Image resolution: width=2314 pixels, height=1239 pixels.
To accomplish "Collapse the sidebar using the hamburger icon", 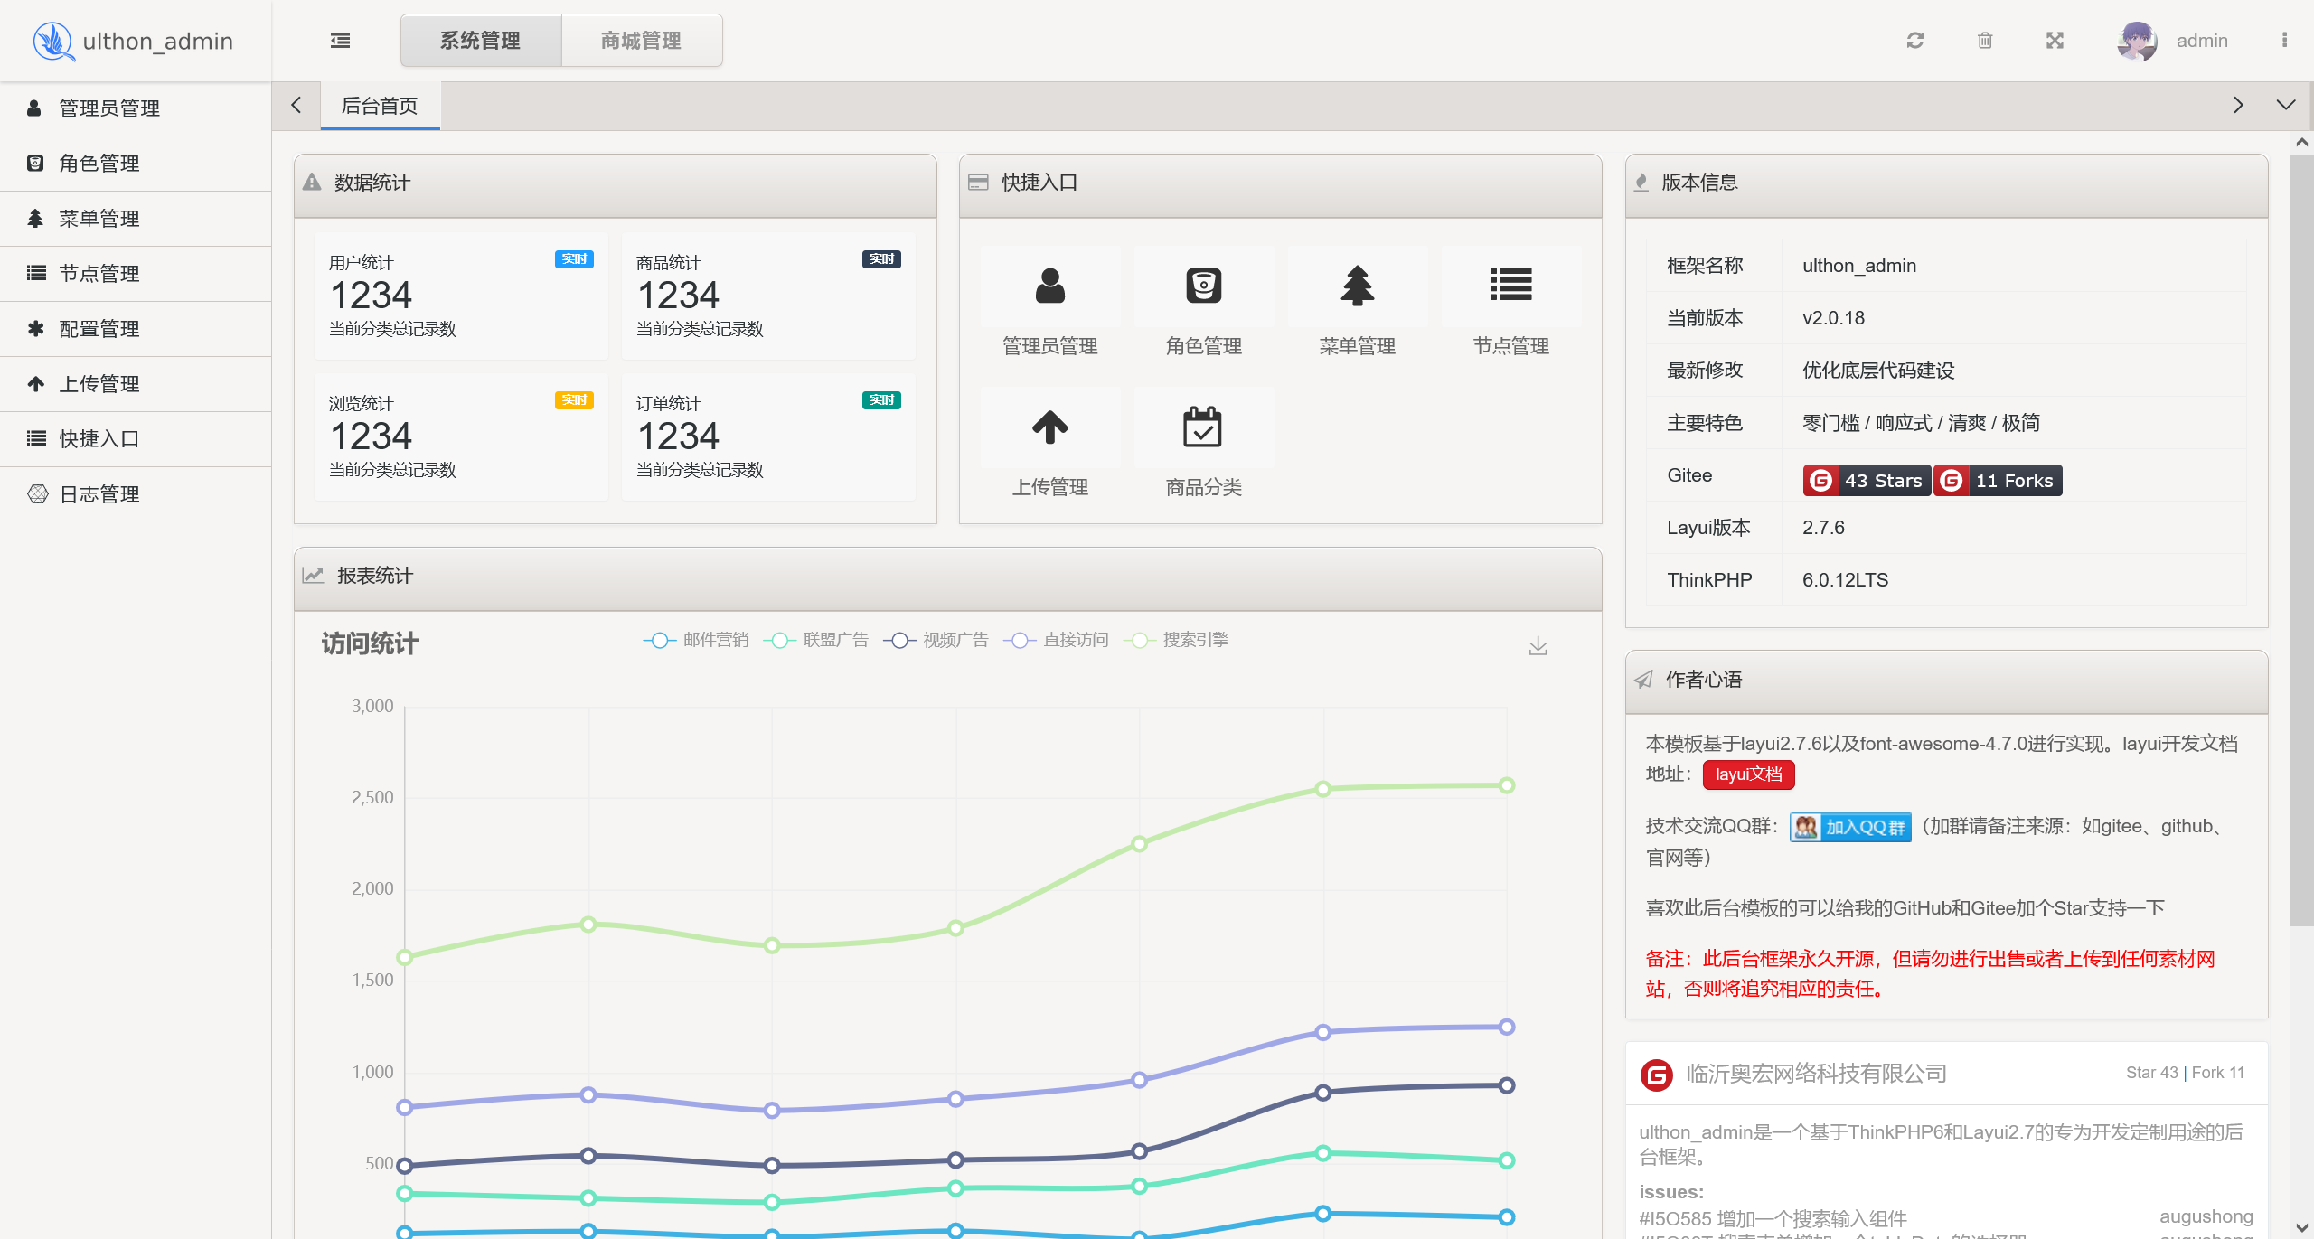I will (340, 41).
